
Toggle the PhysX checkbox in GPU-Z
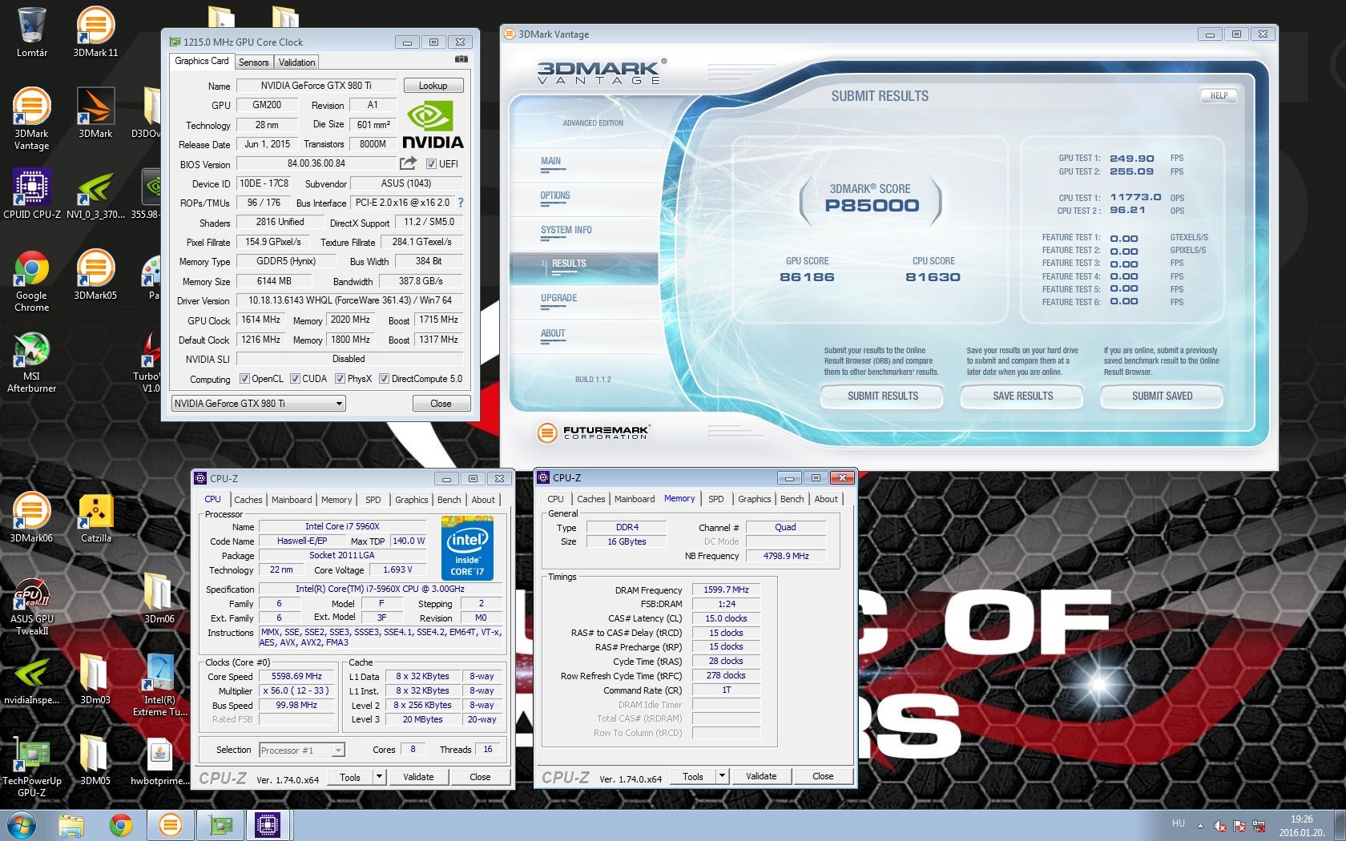340,379
